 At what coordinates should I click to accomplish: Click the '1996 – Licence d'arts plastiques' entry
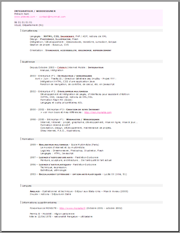(63, 165)
